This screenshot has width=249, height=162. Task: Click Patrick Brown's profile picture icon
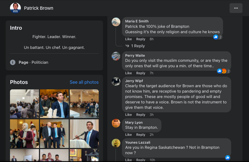[x=15, y=8]
